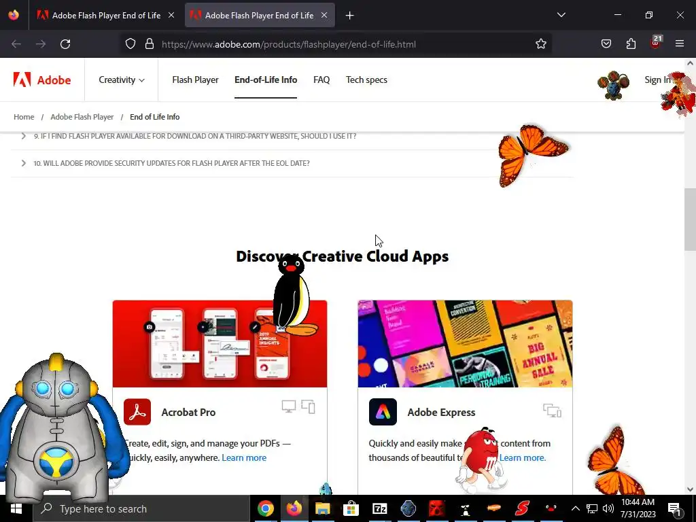
Task: Open a new tab with plus button
Action: click(350, 16)
